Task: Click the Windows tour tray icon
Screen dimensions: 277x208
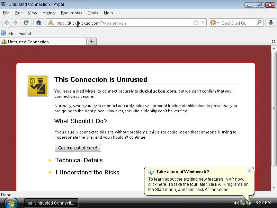Action: tap(249, 203)
